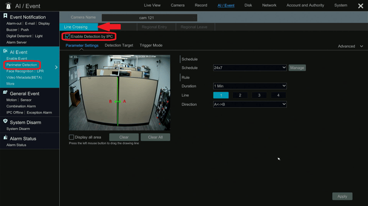The image size is (368, 206).
Task: Click the General Event section icon
Action: click(x=5, y=93)
